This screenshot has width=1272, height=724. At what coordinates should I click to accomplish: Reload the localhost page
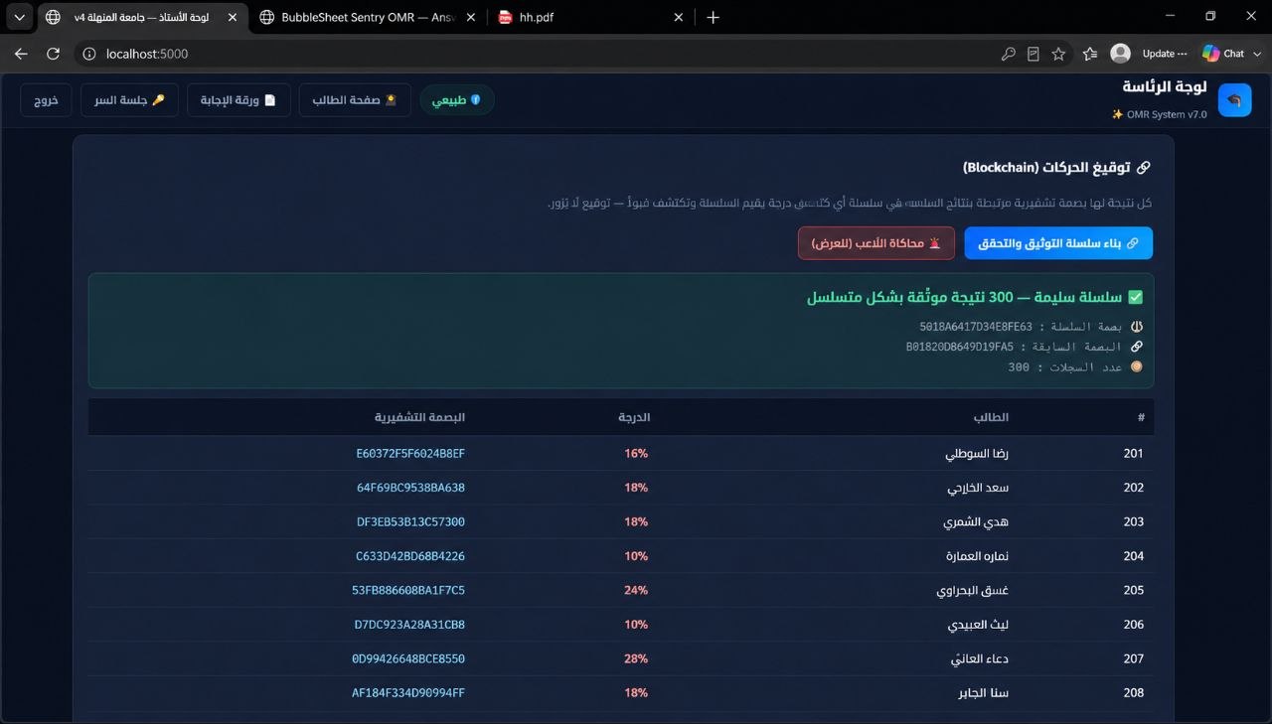click(54, 54)
